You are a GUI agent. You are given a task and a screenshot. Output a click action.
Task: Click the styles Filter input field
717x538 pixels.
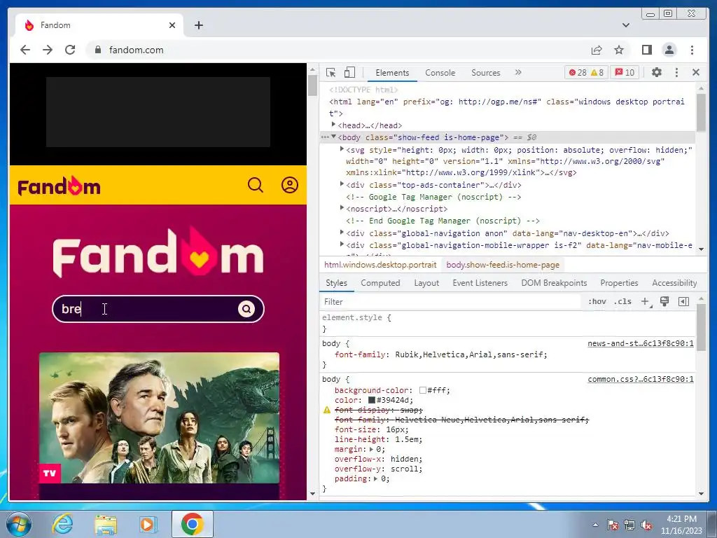pyautogui.click(x=450, y=301)
